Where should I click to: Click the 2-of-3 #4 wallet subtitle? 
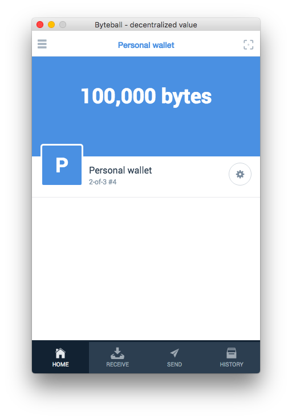pos(103,182)
